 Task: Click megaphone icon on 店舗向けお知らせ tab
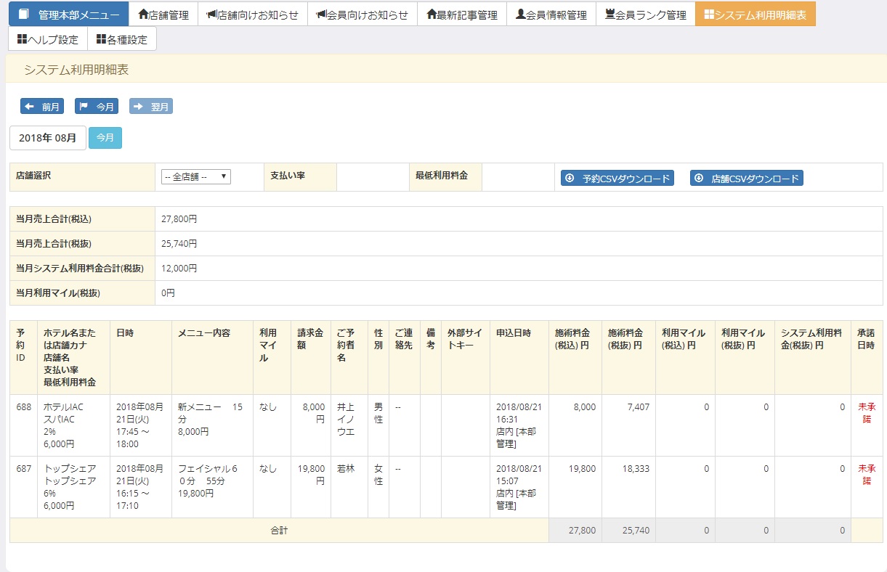pos(211,15)
